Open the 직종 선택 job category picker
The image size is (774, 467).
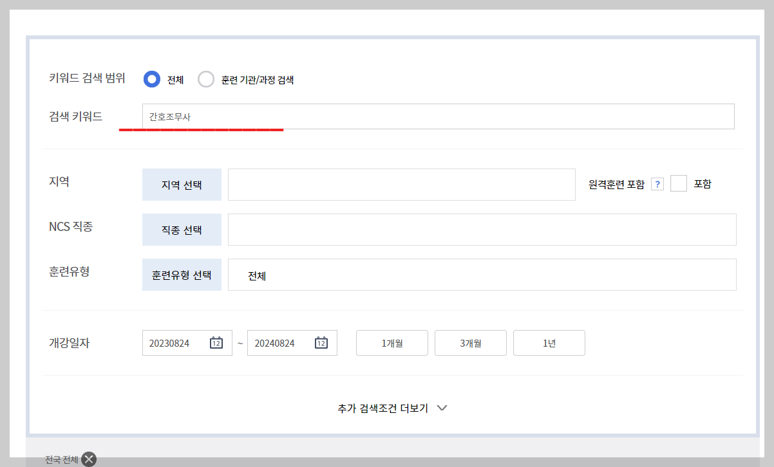point(182,230)
